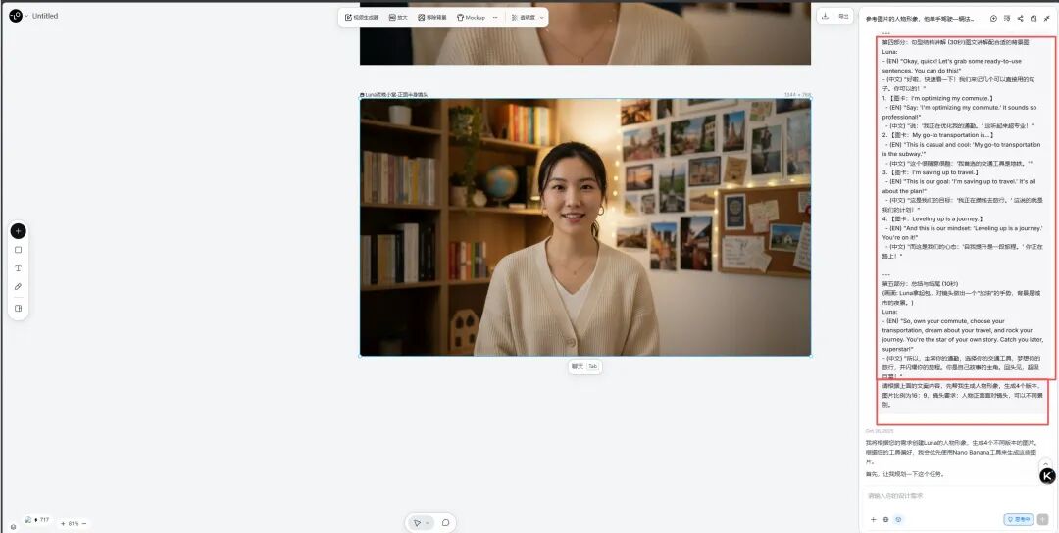Viewport: 1059px width, 533px height.
Task: Click the share icon in chat header
Action: tap(1020, 19)
